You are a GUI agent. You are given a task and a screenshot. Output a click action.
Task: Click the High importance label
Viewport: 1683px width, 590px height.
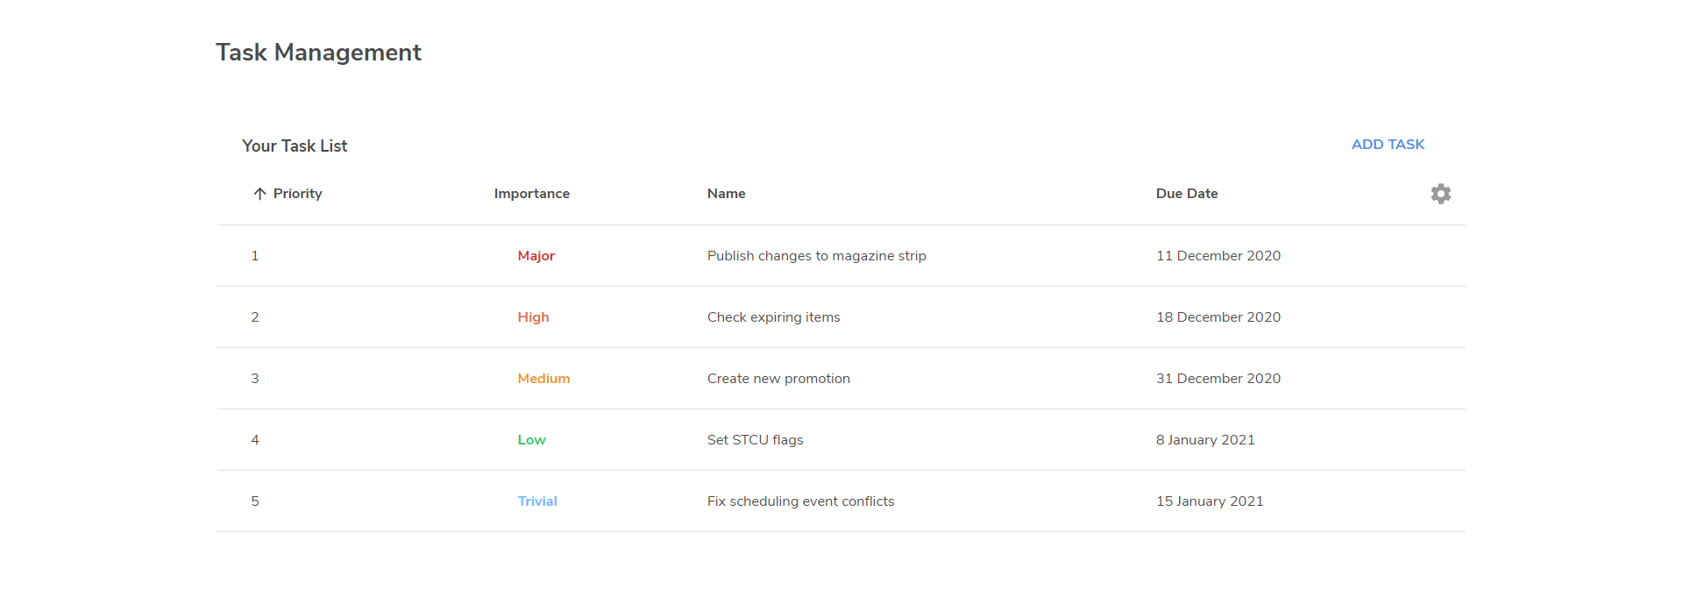[x=533, y=317]
